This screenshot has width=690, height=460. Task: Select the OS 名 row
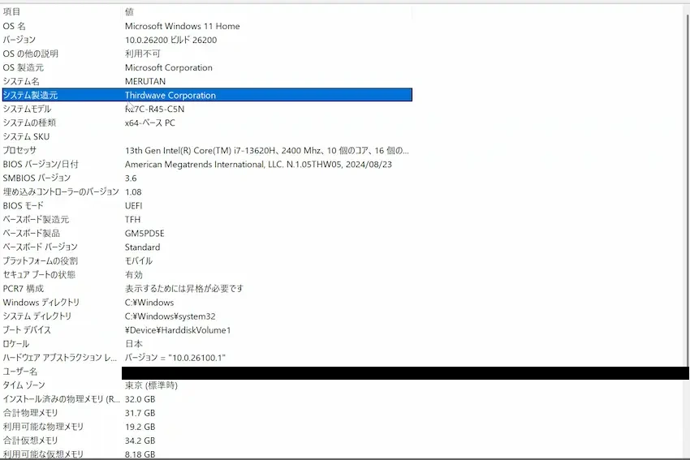(x=207, y=26)
